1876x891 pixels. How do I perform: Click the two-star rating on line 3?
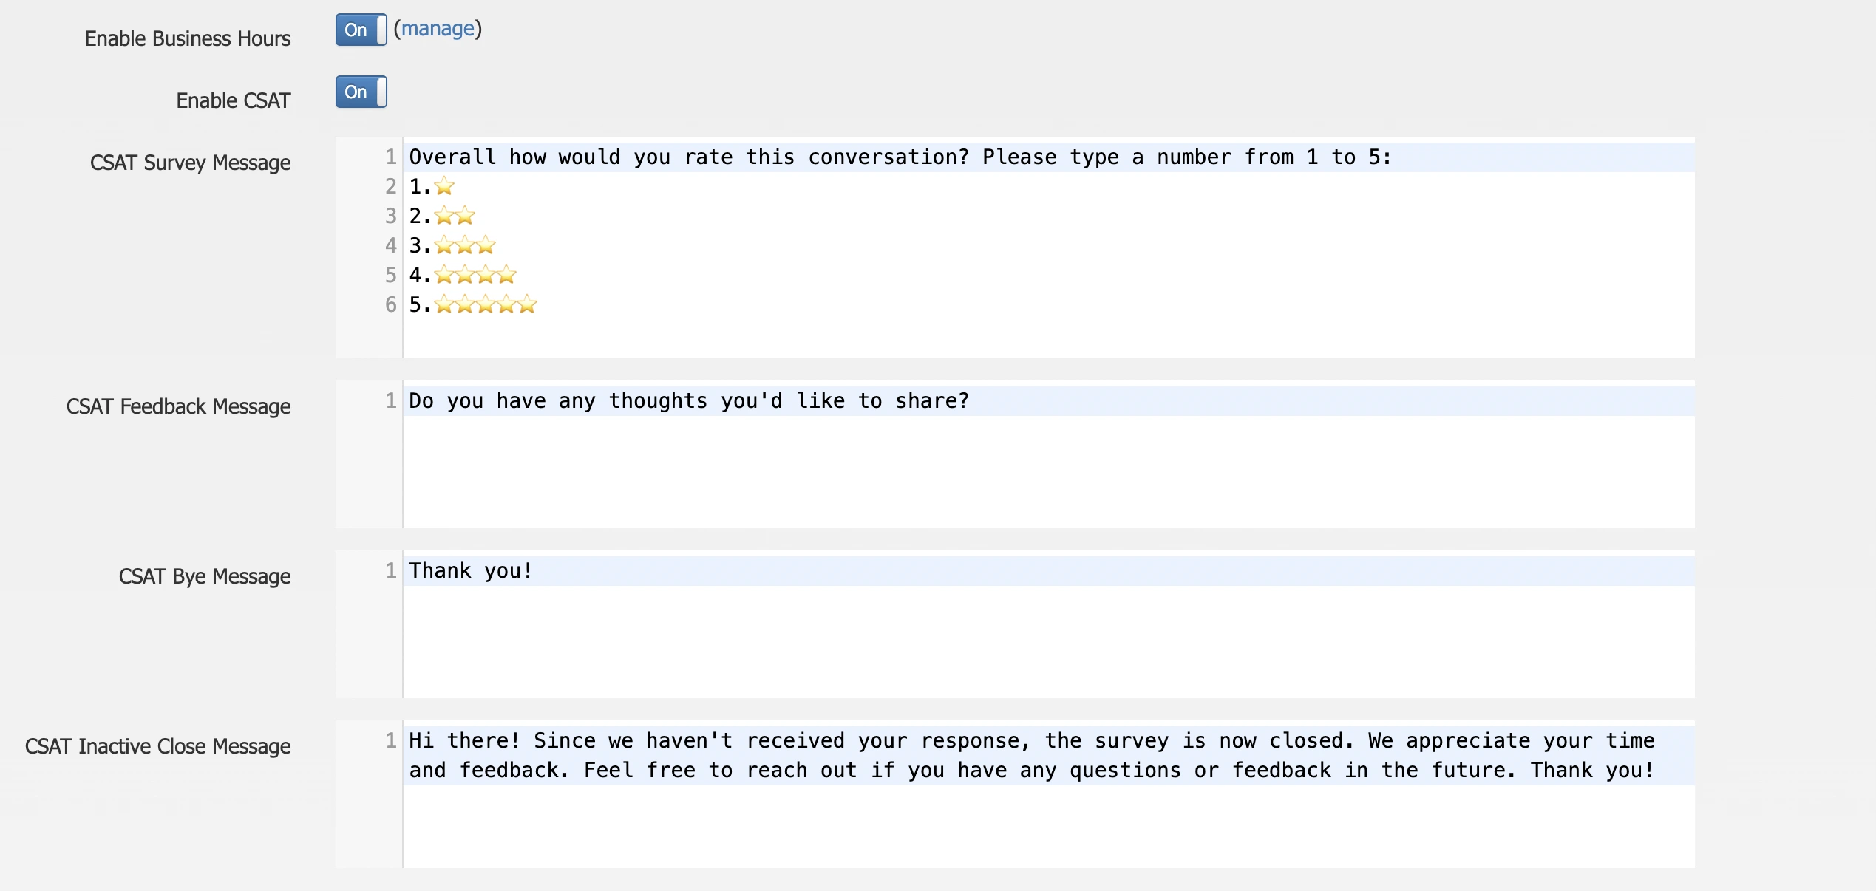(x=455, y=216)
